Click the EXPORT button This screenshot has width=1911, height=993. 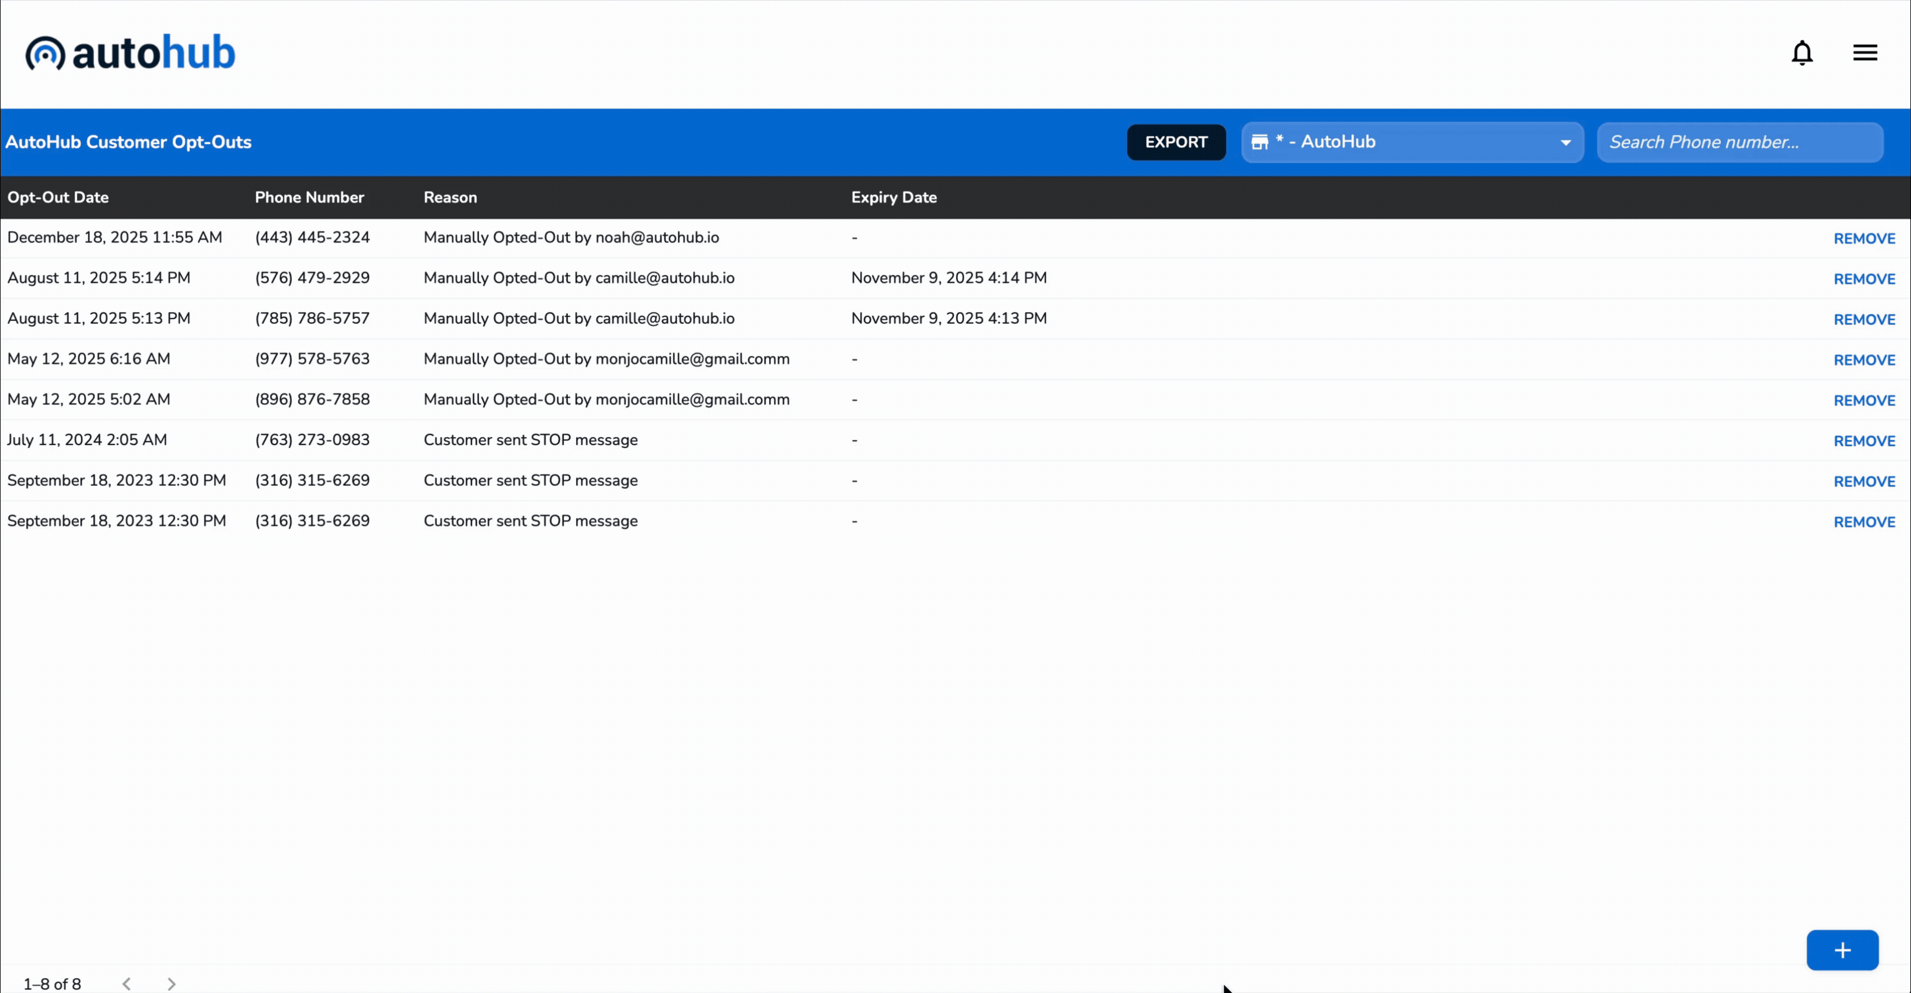[x=1176, y=142]
